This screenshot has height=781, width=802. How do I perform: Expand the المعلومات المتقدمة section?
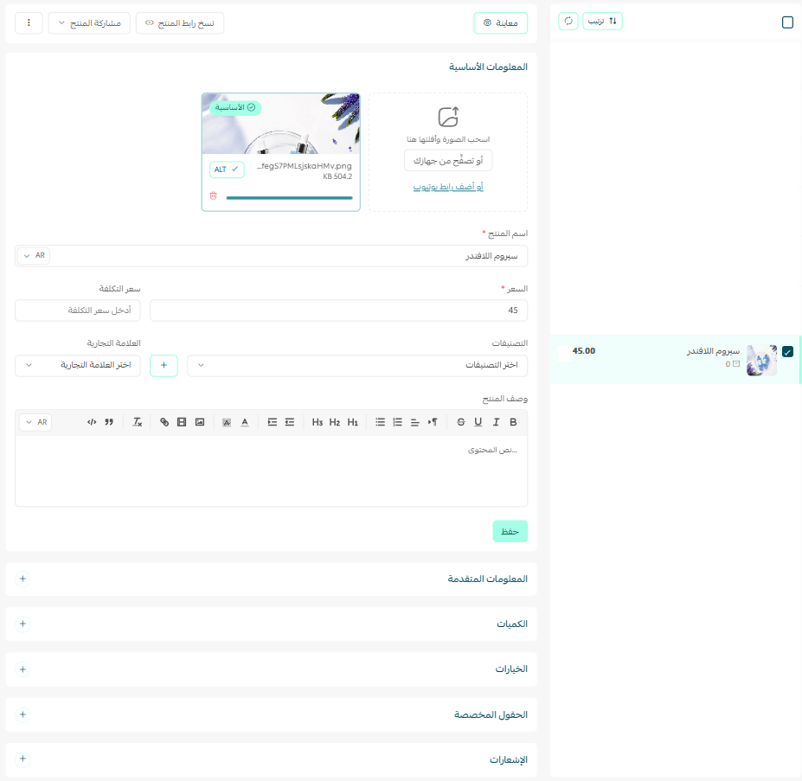coord(22,579)
